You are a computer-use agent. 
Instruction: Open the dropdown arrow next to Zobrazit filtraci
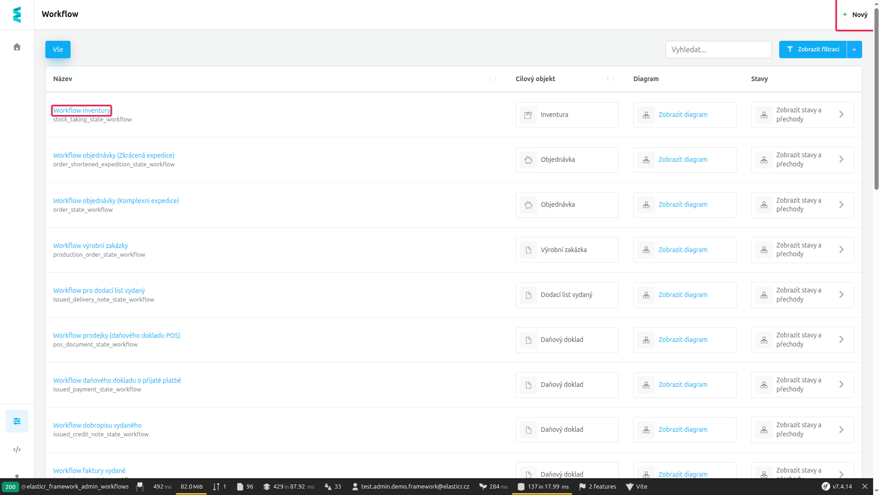854,49
